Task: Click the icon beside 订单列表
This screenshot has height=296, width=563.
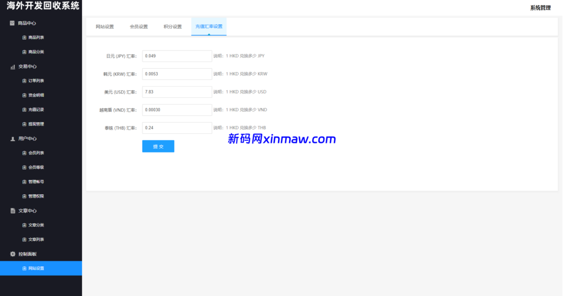Action: point(24,81)
